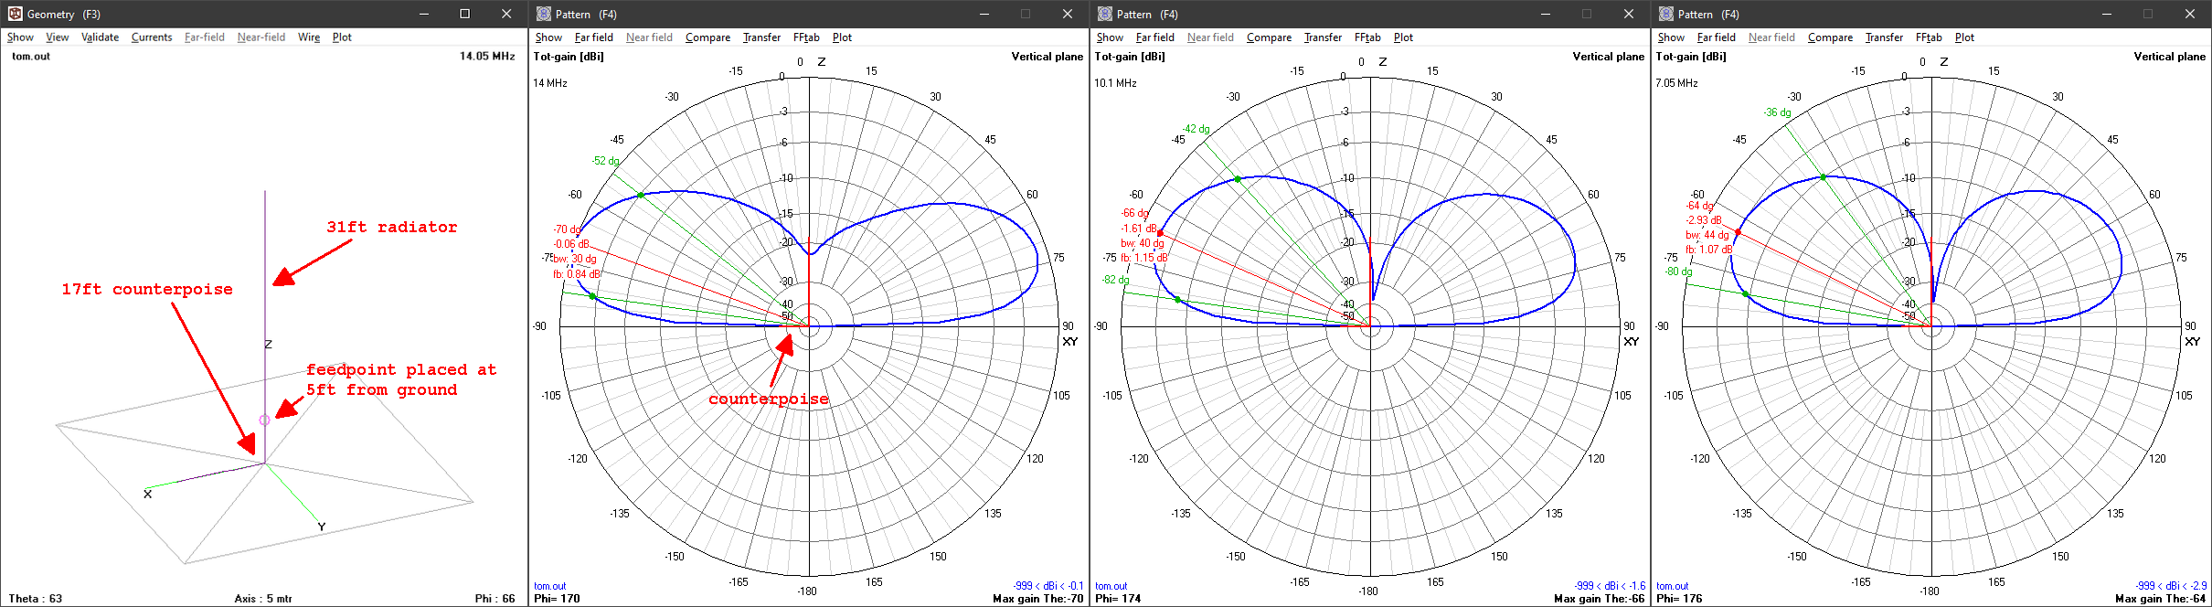Click 'Phi= 174' in 10.1 MHz Pattern window
This screenshot has width=2212, height=607.
point(1118,599)
